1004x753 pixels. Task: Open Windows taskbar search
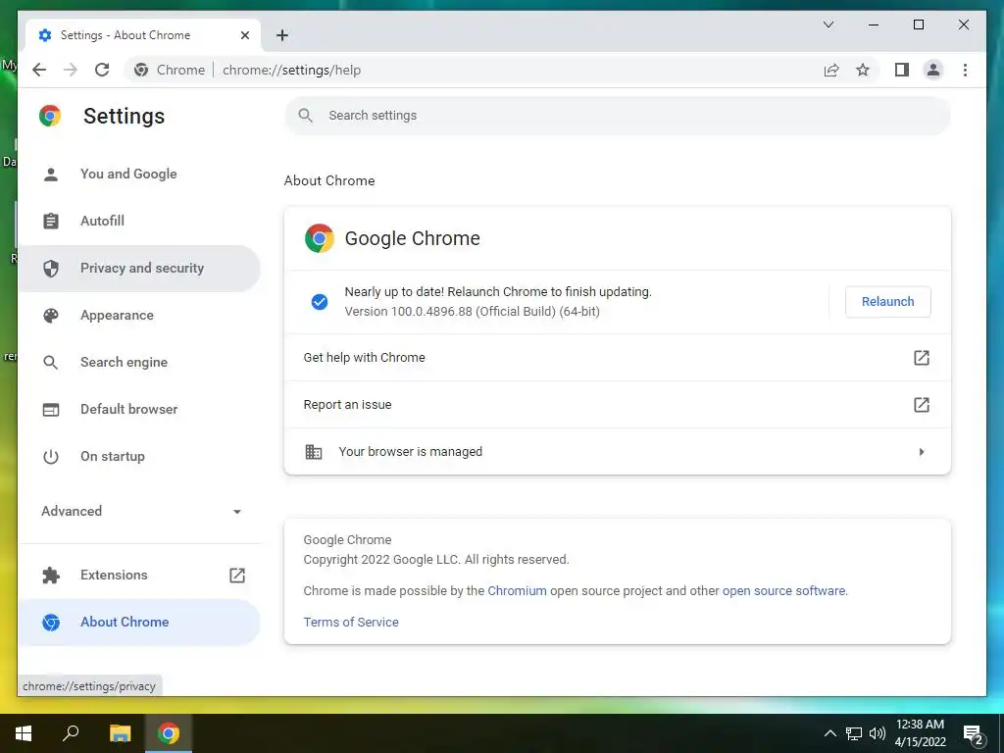71,733
